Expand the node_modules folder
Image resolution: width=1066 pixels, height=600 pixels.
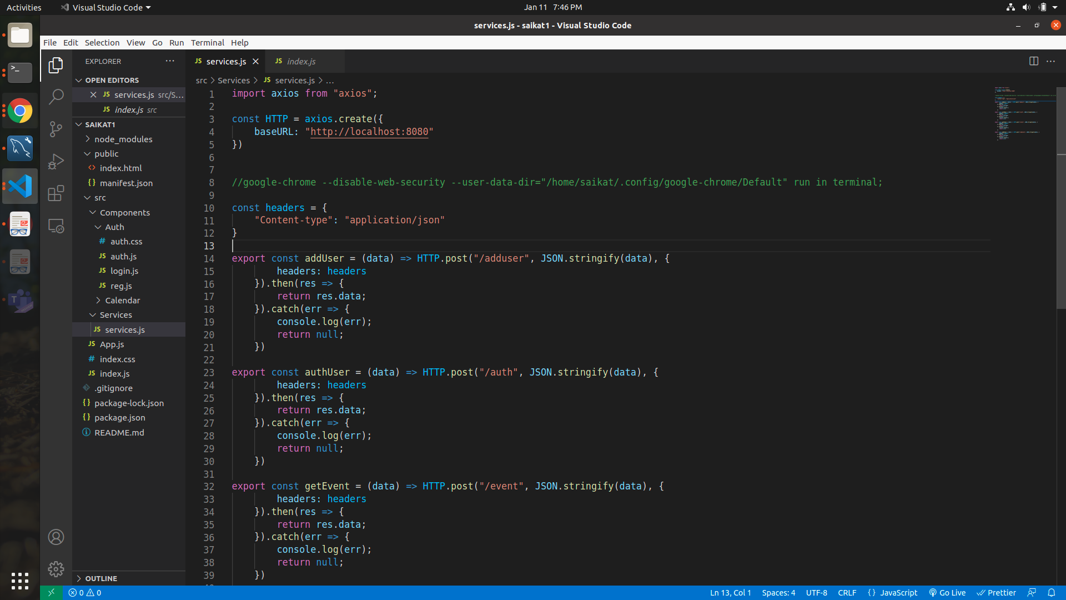pyautogui.click(x=123, y=139)
